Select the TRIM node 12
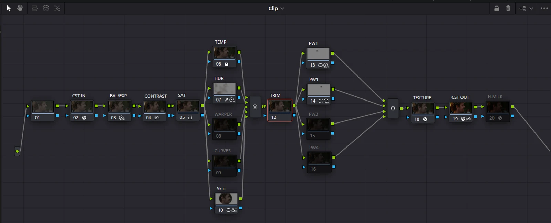Image resolution: width=551 pixels, height=223 pixels. (280, 110)
